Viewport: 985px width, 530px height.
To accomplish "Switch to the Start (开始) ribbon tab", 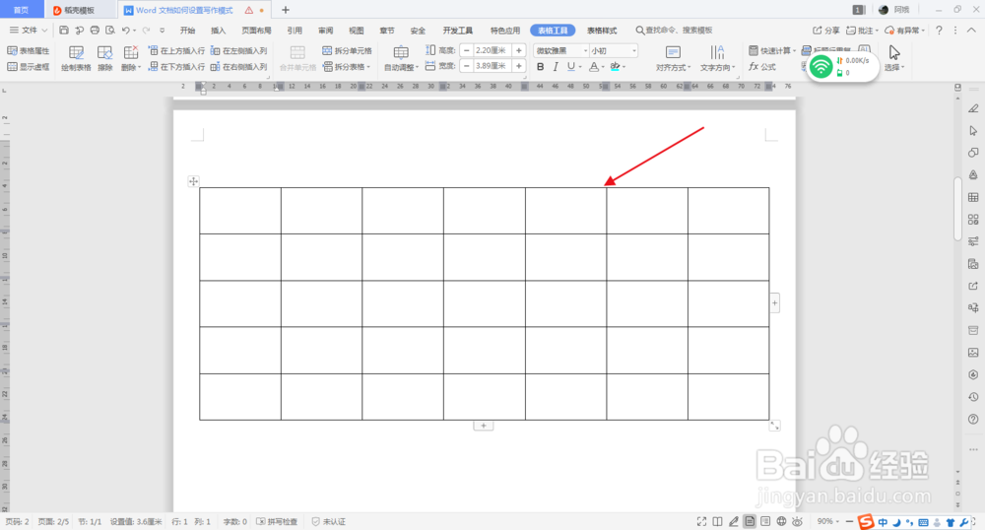I will [x=187, y=31].
